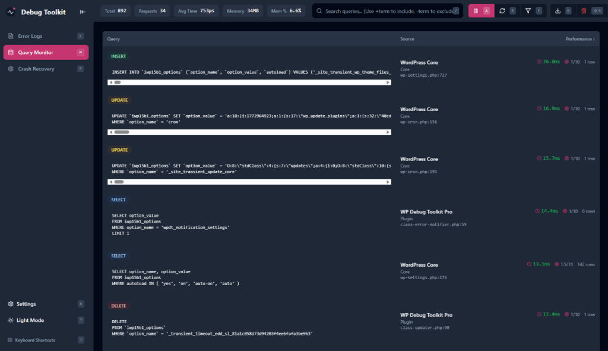Refresh the query list
The image size is (608, 351).
click(502, 10)
